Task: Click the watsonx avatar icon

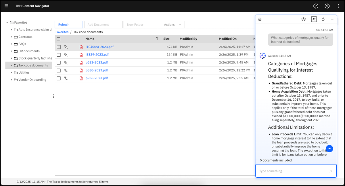Action: point(262,56)
